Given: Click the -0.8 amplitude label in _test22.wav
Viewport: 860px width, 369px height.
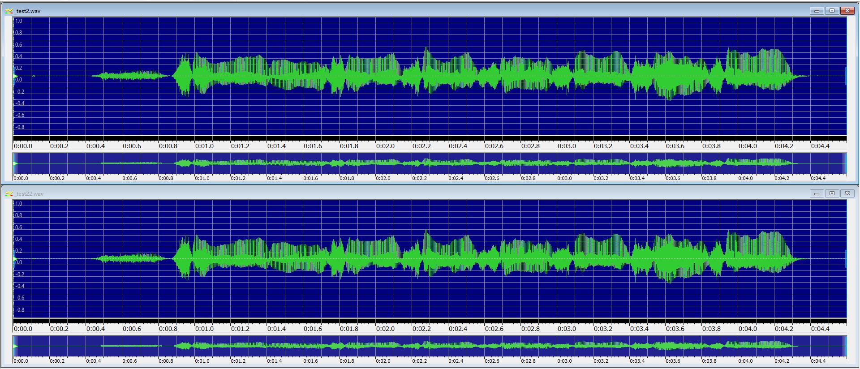Looking at the screenshot, I should tap(19, 310).
